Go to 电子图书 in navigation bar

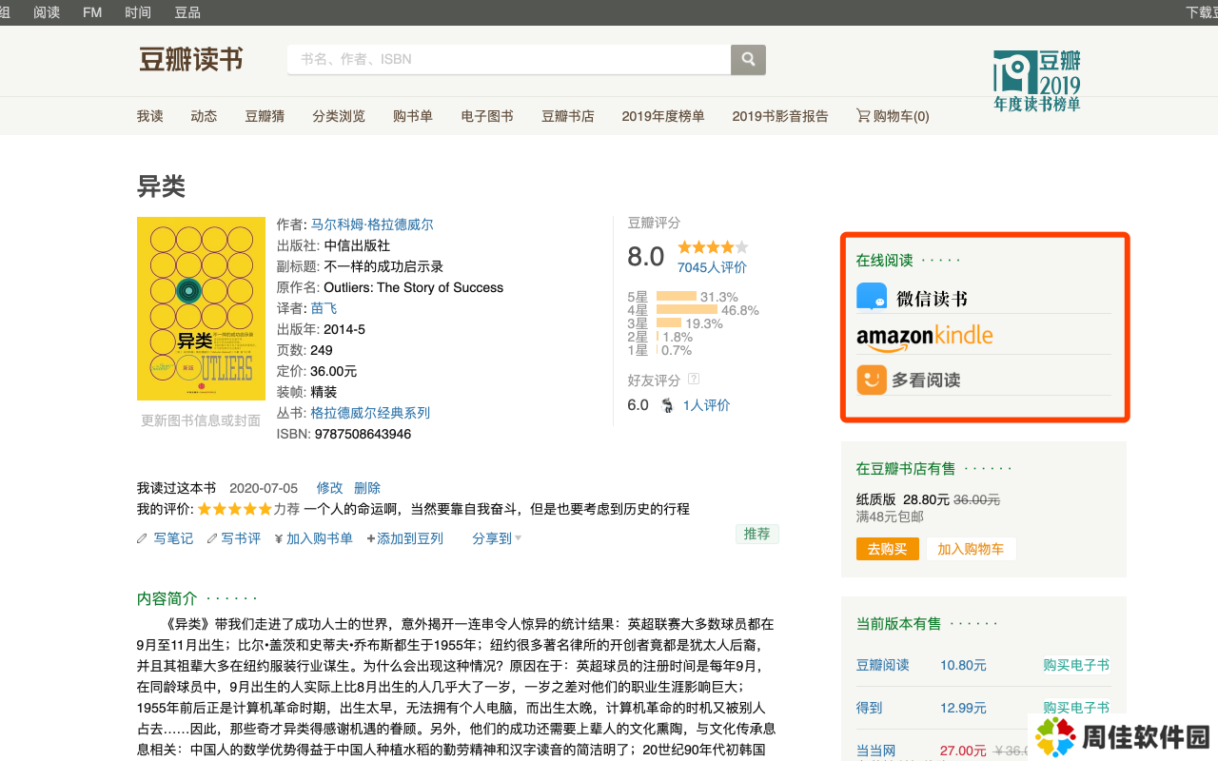click(x=487, y=116)
